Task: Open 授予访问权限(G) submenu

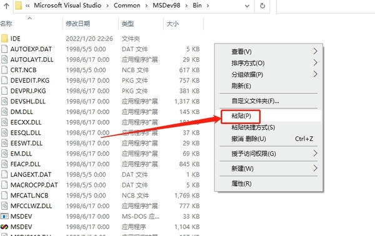Action: click(x=269, y=154)
